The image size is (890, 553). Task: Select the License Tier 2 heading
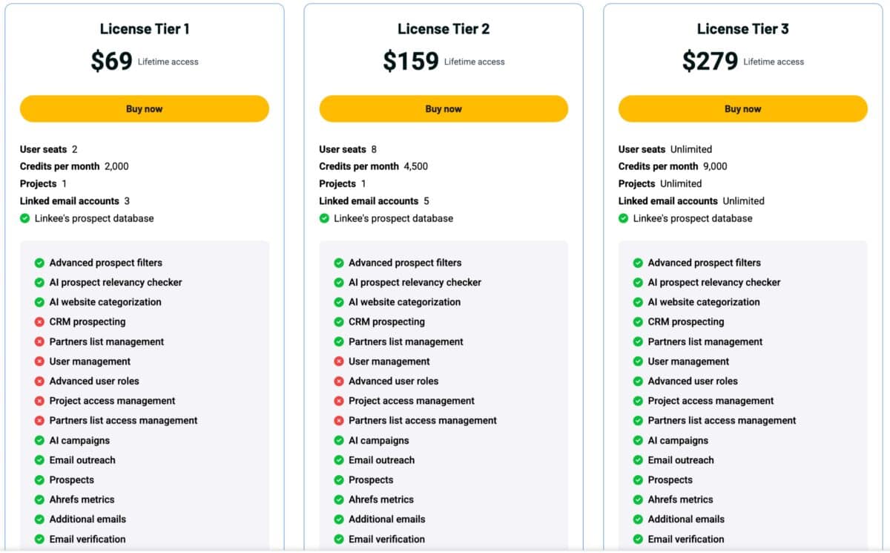(x=444, y=29)
